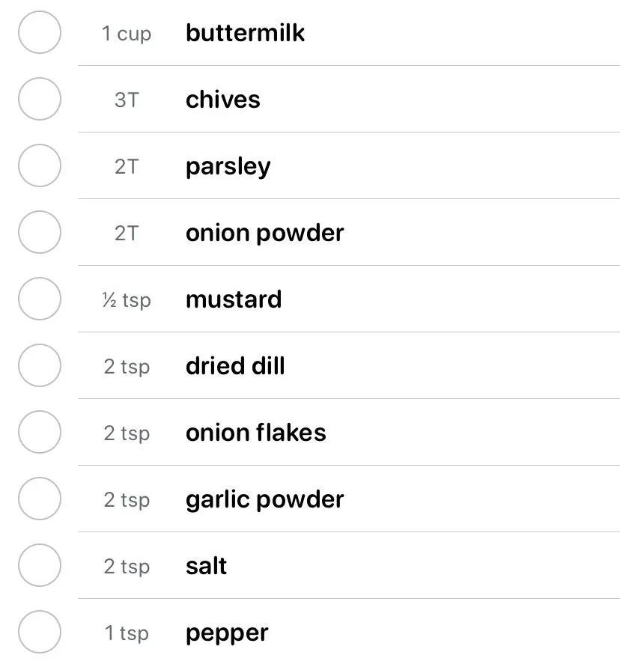Select the parsley ingredient text

[228, 168]
